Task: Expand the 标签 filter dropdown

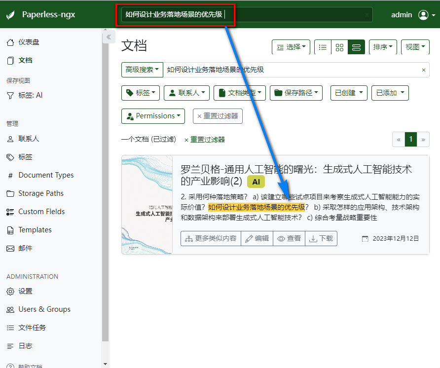Action: coord(140,93)
